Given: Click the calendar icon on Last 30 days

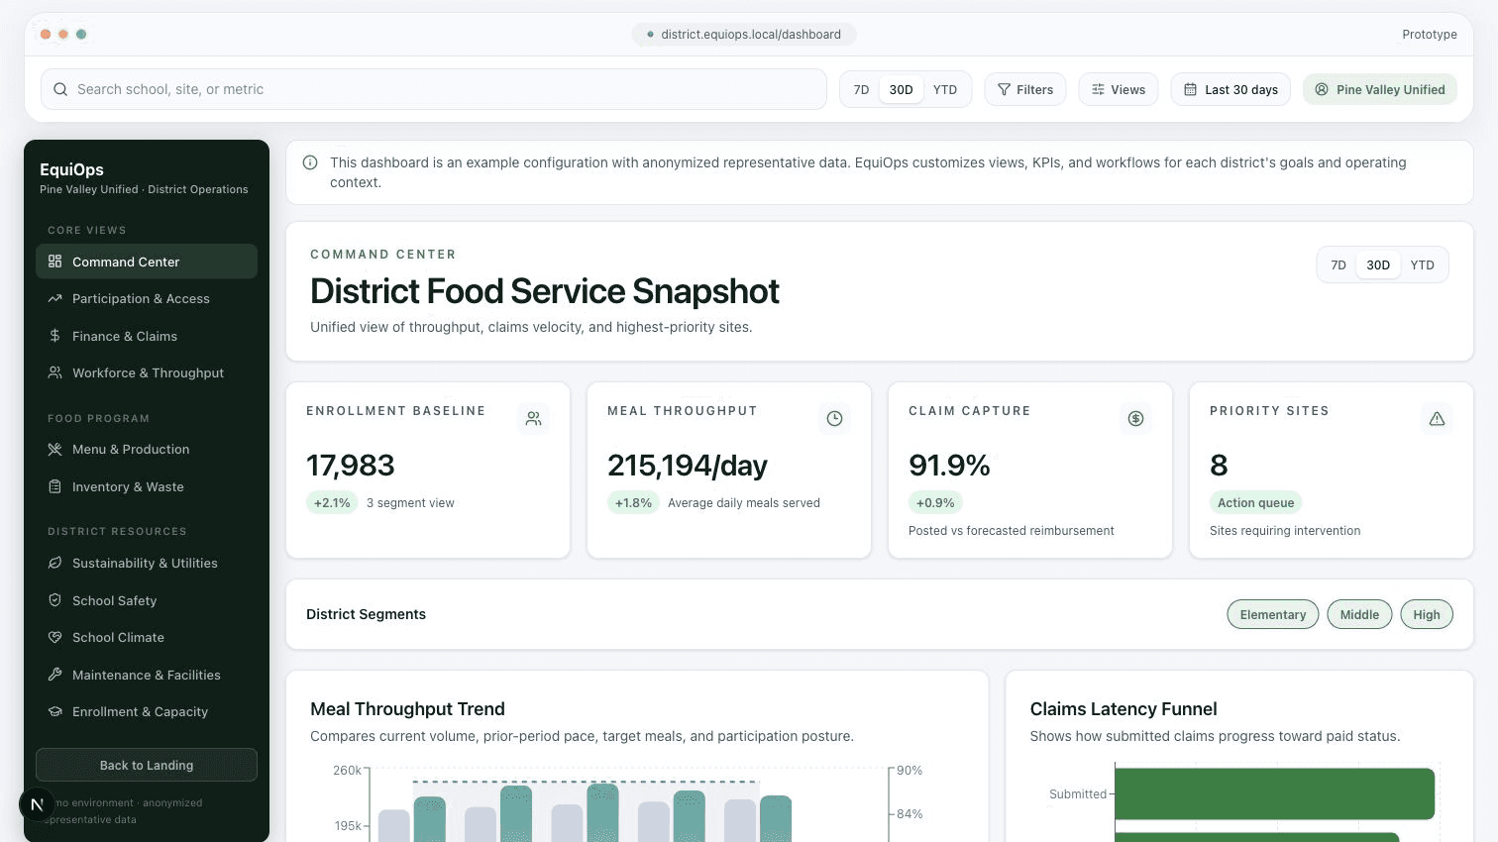Looking at the screenshot, I should 1191,89.
